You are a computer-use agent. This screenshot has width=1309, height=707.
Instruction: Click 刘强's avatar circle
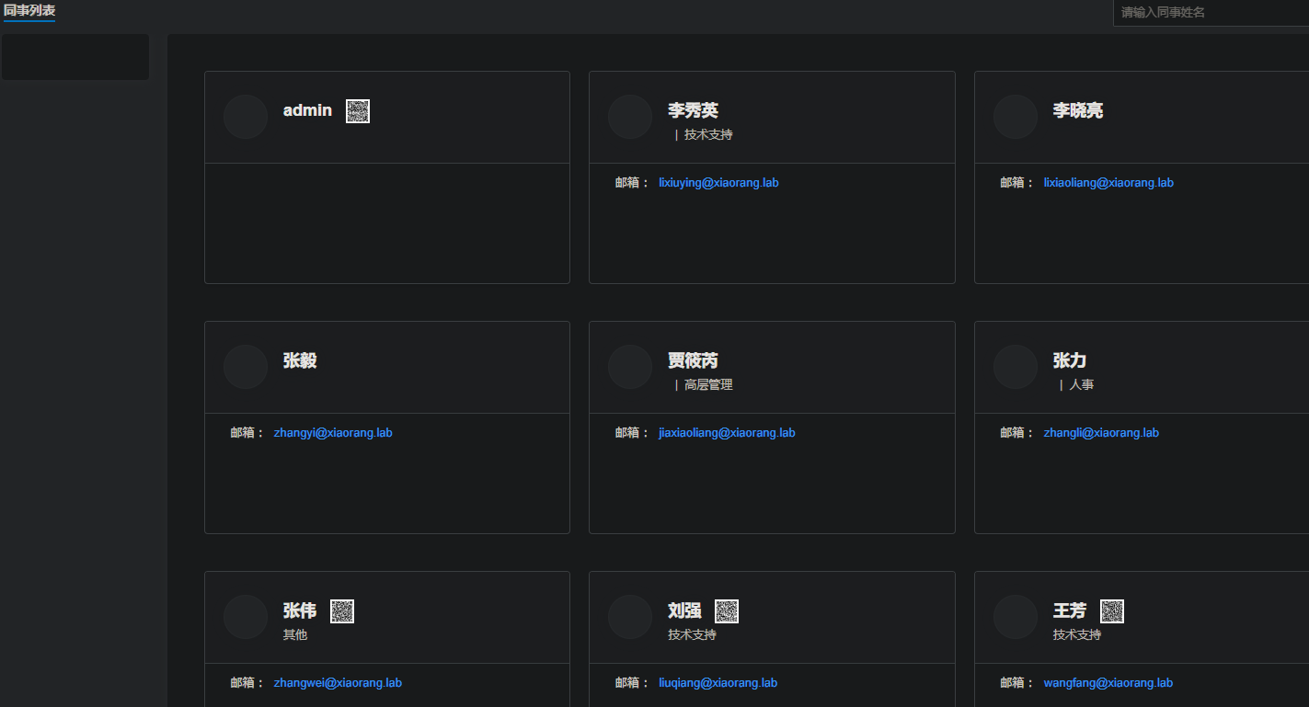630,617
